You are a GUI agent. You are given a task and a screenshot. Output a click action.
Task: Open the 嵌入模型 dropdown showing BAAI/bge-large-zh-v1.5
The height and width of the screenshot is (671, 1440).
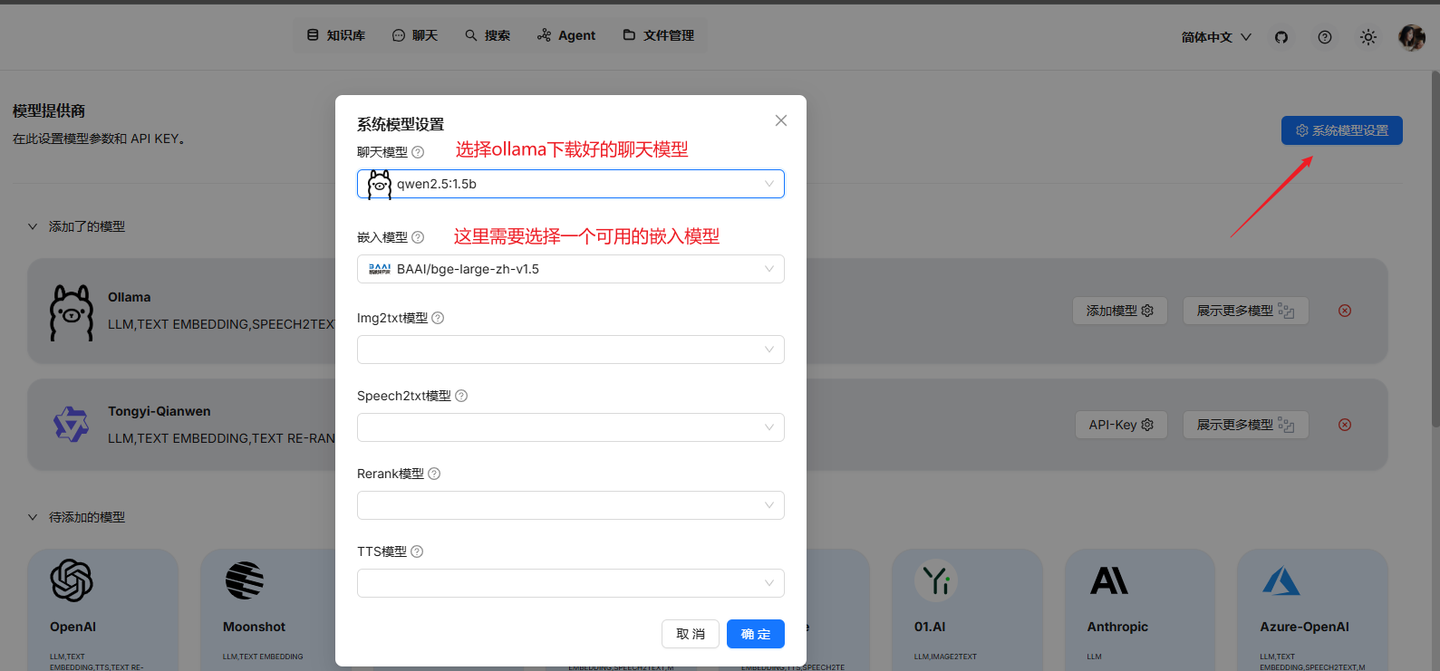[571, 269]
